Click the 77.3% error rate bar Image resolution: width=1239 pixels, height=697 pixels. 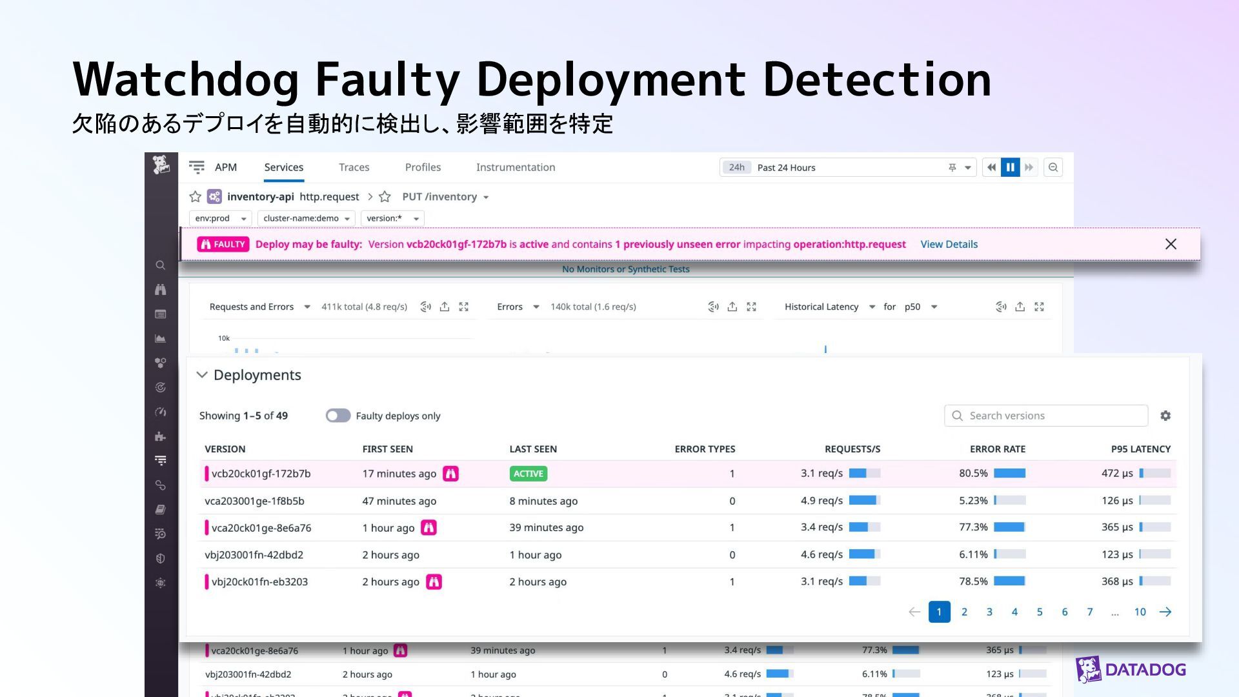point(1009,527)
